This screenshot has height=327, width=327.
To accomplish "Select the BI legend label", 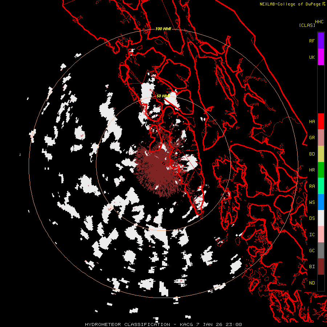I will coord(312,267).
